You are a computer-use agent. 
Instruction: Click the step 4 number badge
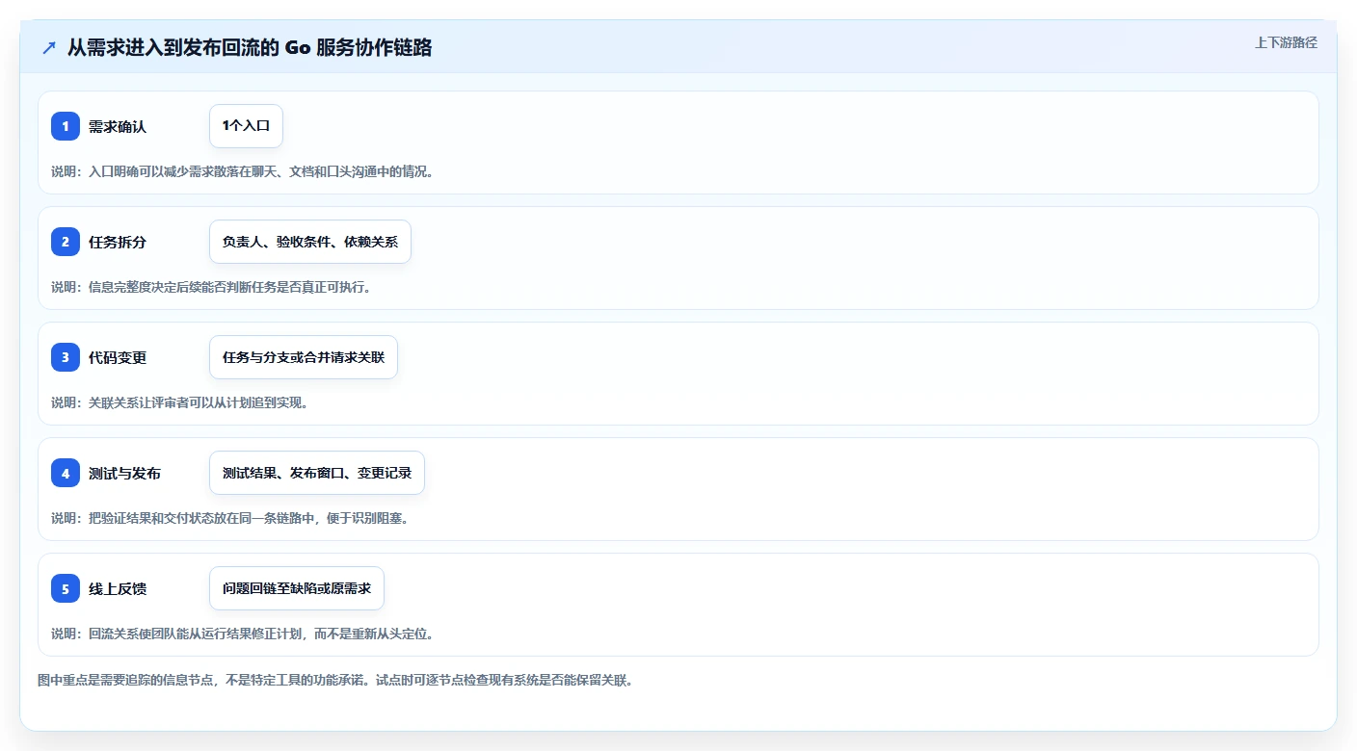point(66,473)
